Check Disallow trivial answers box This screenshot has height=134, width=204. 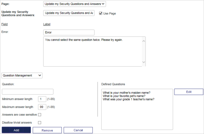point(40,122)
